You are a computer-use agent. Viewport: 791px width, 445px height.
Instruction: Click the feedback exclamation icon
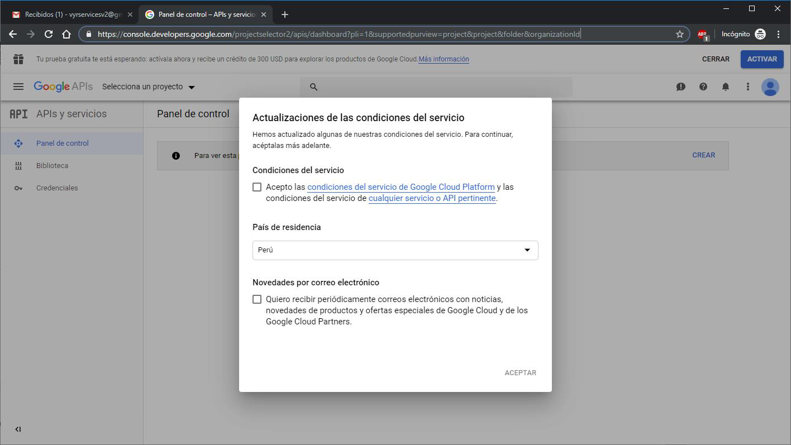point(680,87)
